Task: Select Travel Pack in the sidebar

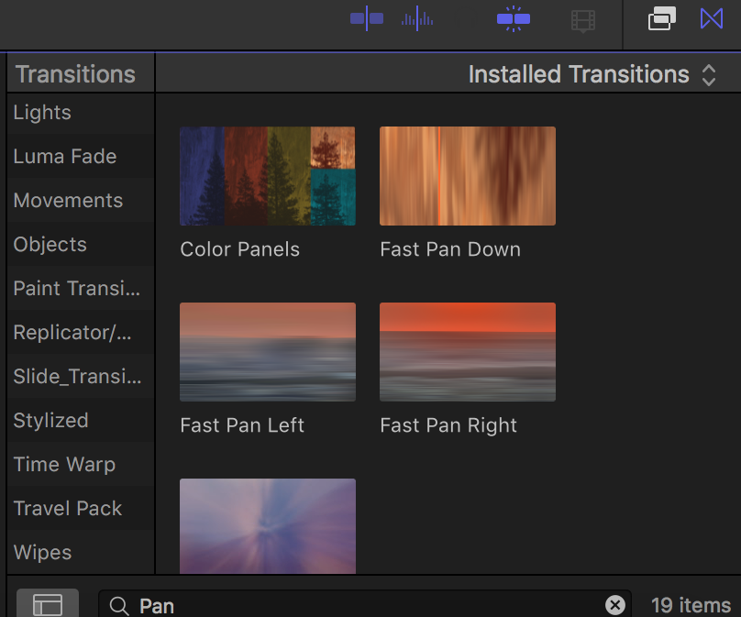Action: pos(68,508)
